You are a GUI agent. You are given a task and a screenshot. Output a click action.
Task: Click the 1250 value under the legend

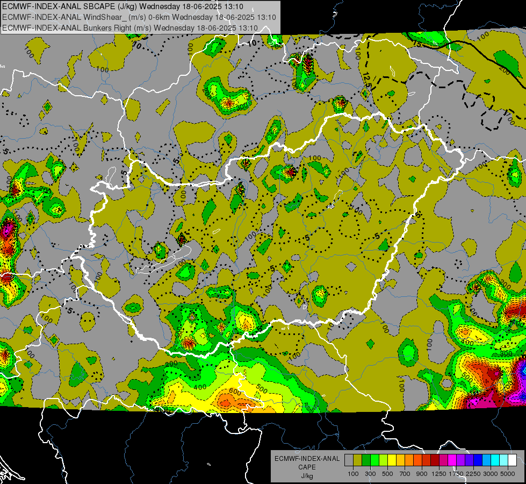click(x=439, y=474)
